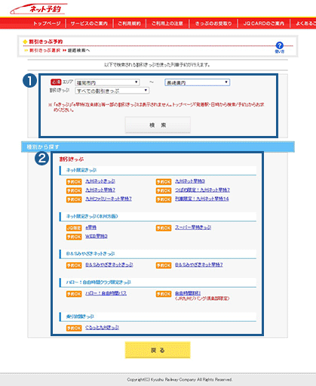Open the destination area dropdown showing 長崎県内

[x=198, y=82]
